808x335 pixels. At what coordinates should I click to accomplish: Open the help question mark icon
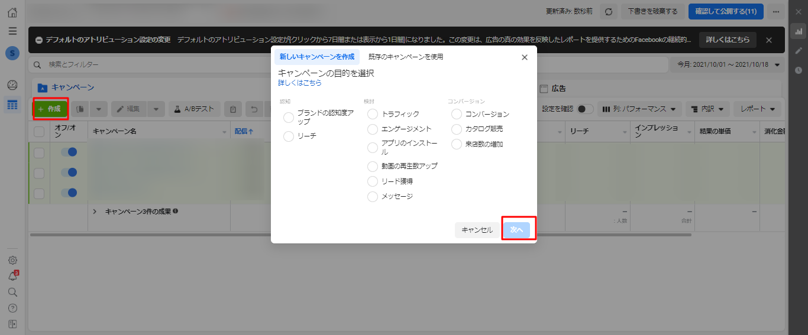tap(12, 308)
